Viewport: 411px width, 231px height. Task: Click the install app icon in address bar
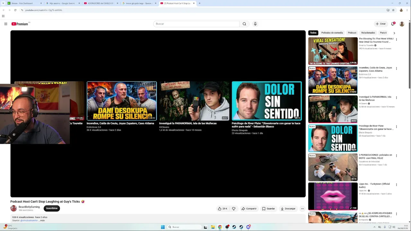tap(388, 10)
